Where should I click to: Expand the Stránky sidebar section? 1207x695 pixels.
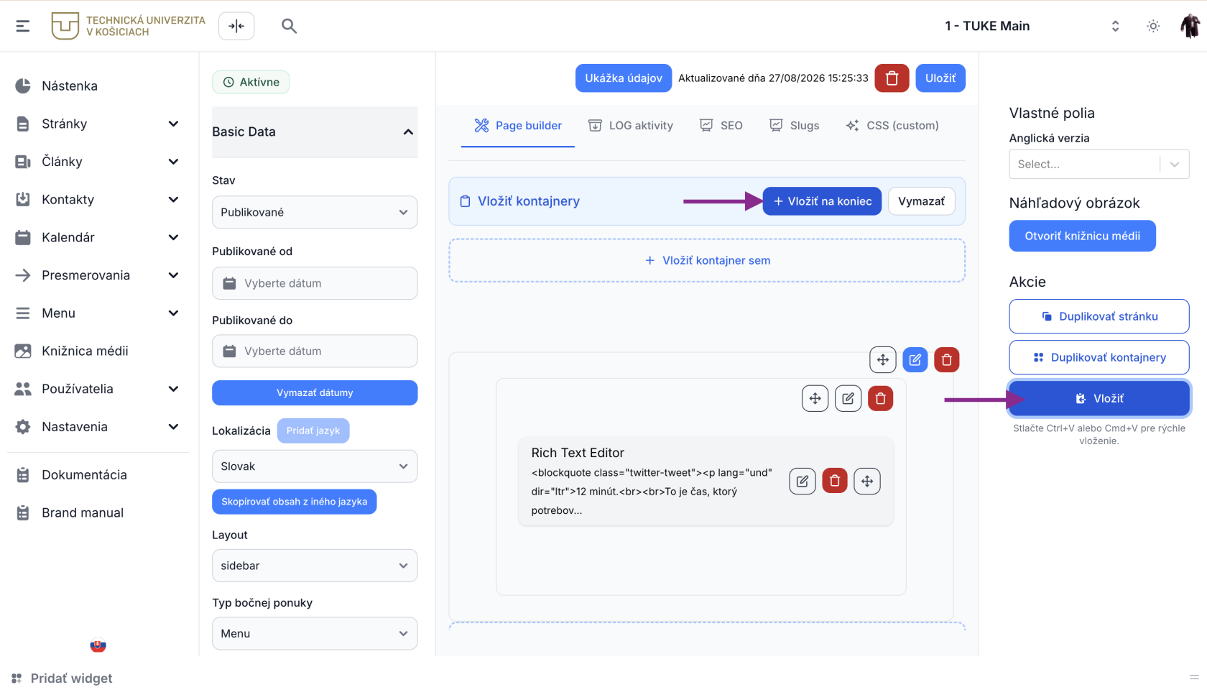coord(98,124)
